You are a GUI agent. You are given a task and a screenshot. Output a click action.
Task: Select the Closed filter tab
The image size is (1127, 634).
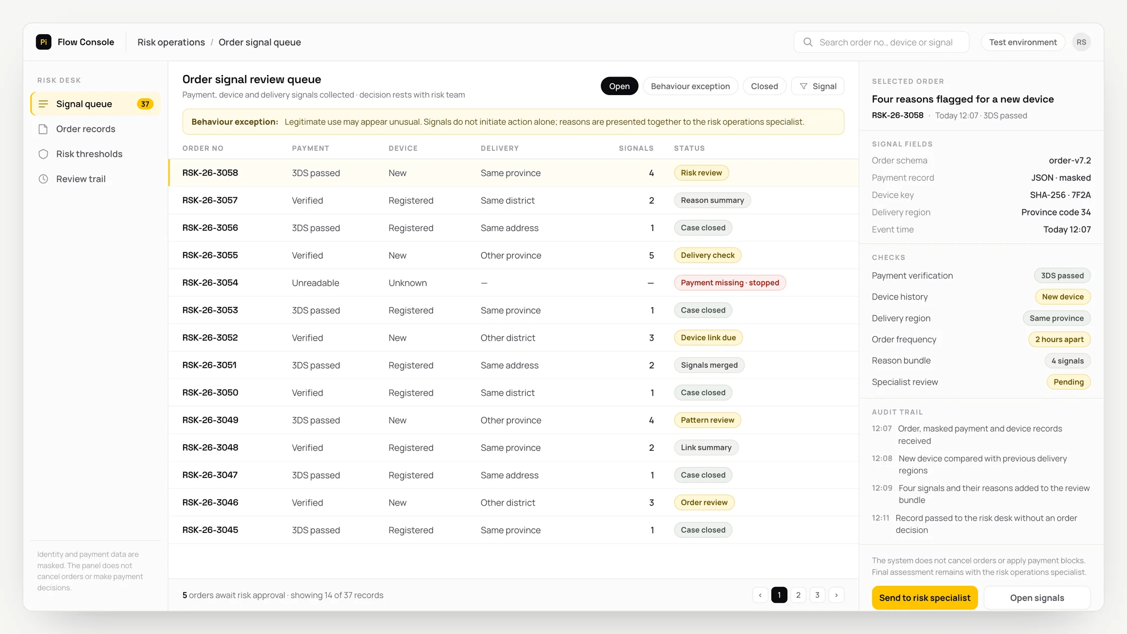[764, 86]
